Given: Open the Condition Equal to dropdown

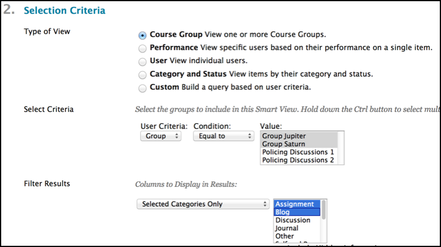Looking at the screenshot, I should click(x=223, y=136).
